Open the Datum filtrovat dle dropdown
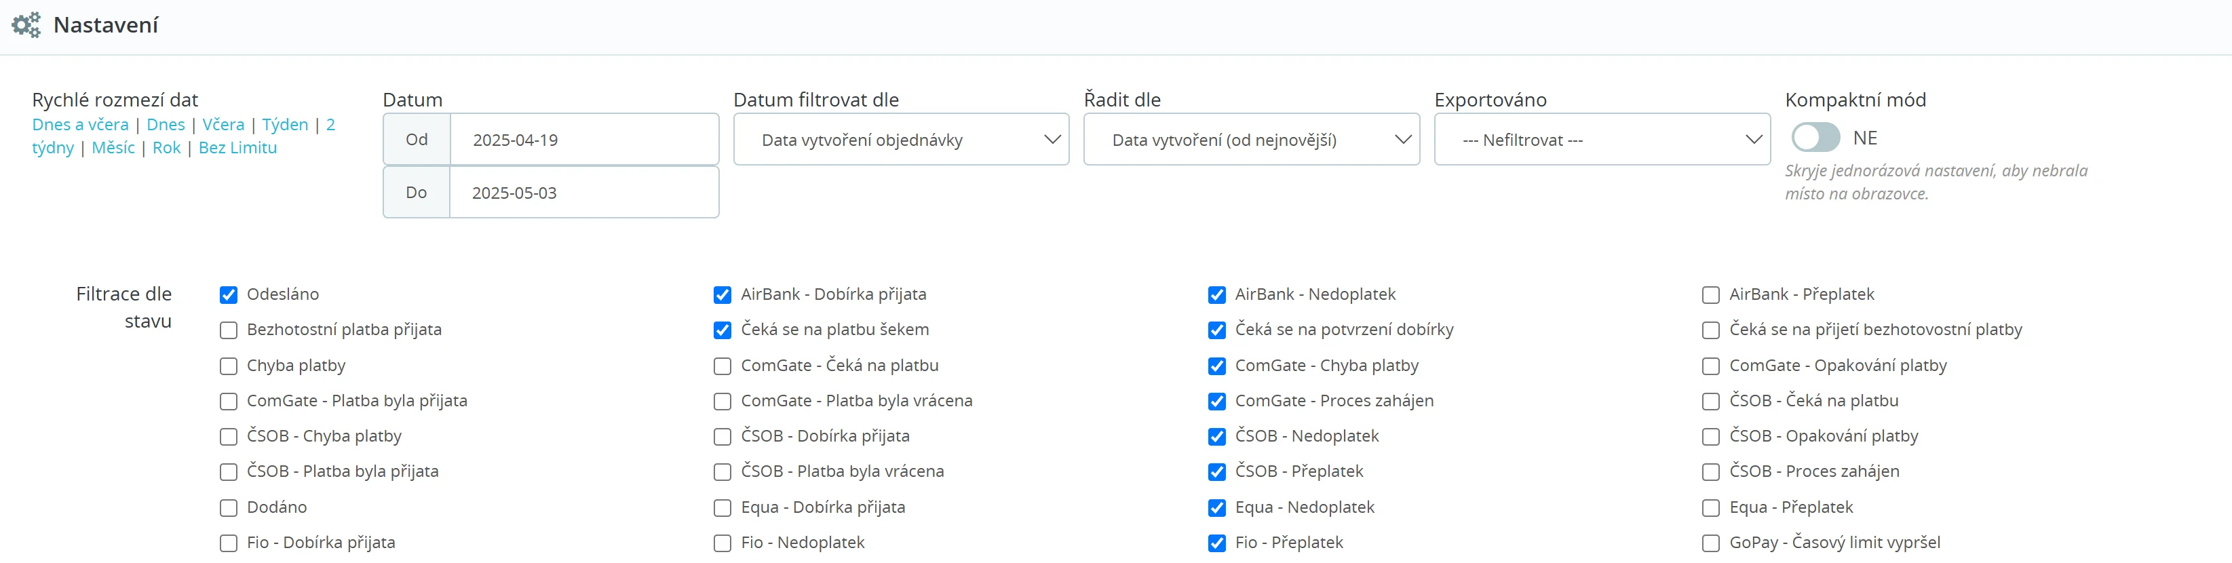Image resolution: width=2232 pixels, height=563 pixels. click(x=900, y=140)
